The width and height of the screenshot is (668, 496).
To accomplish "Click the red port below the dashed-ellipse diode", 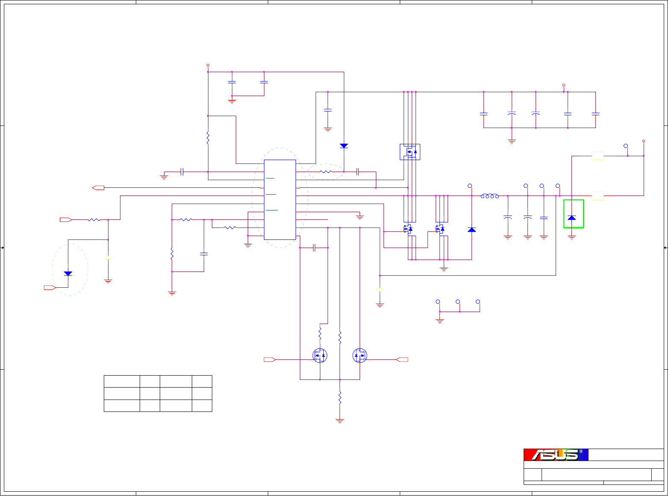I will point(50,288).
